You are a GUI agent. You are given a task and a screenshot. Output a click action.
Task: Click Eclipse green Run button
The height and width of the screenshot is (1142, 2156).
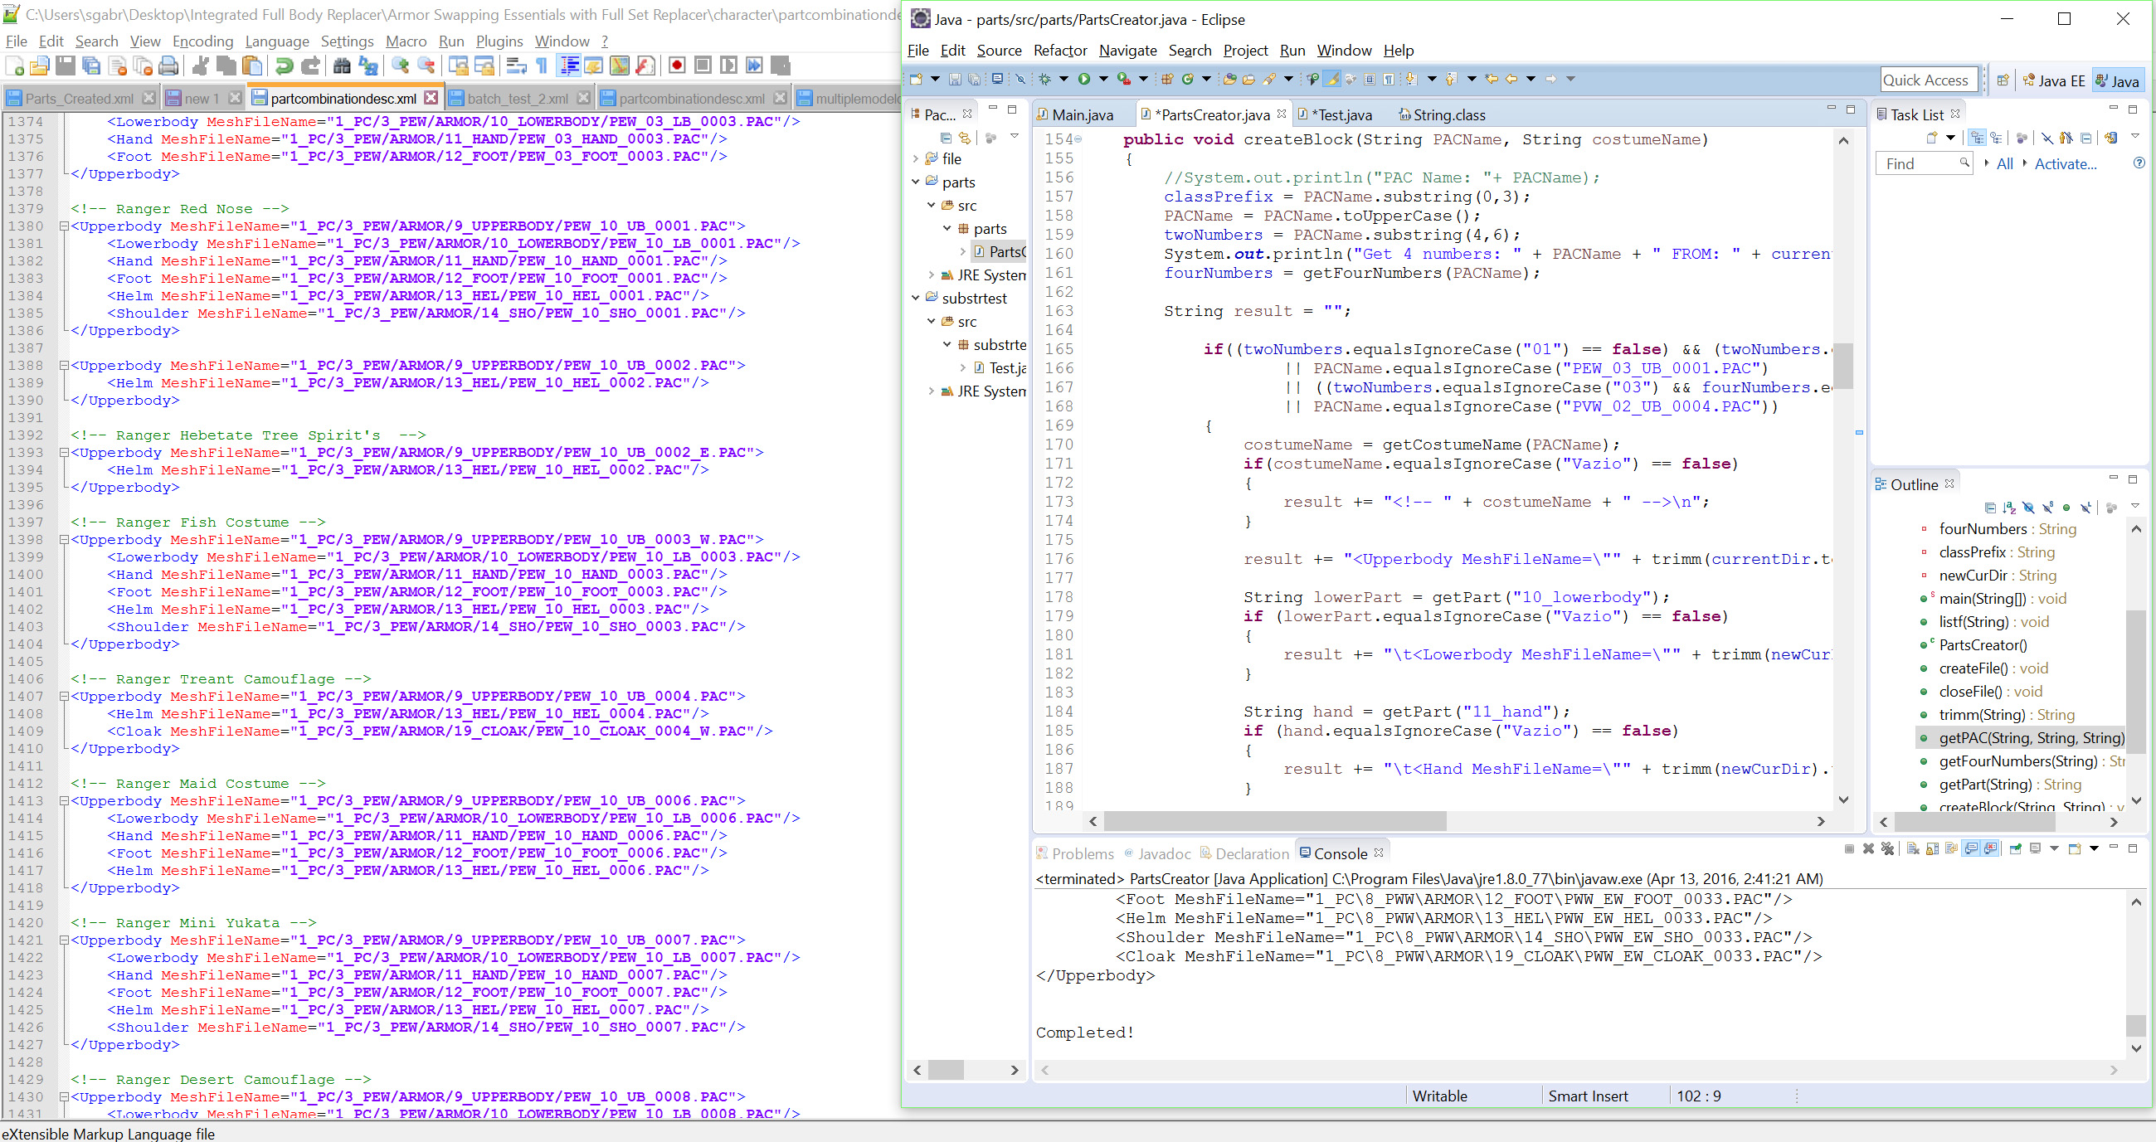click(x=1084, y=79)
